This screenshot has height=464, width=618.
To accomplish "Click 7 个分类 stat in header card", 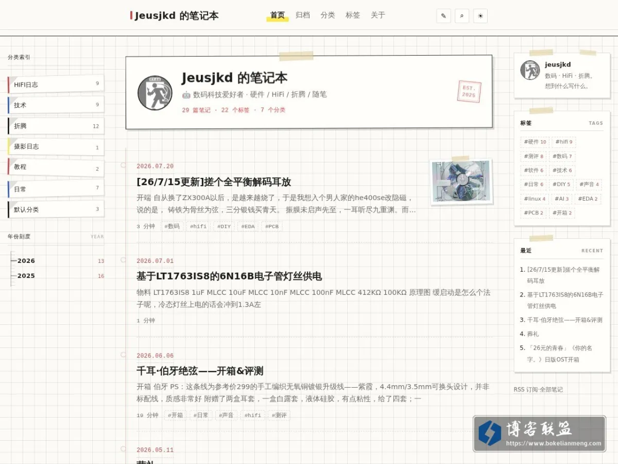I will pyautogui.click(x=273, y=110).
